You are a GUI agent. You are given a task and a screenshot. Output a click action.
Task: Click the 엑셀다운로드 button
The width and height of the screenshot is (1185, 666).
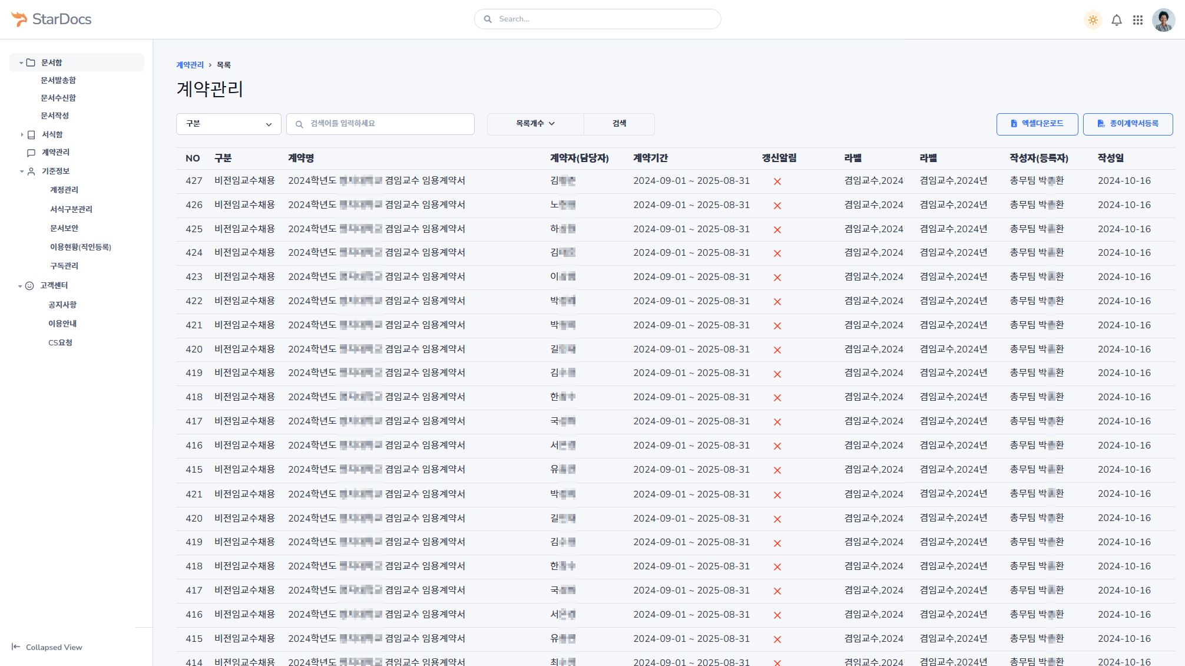[1037, 124]
